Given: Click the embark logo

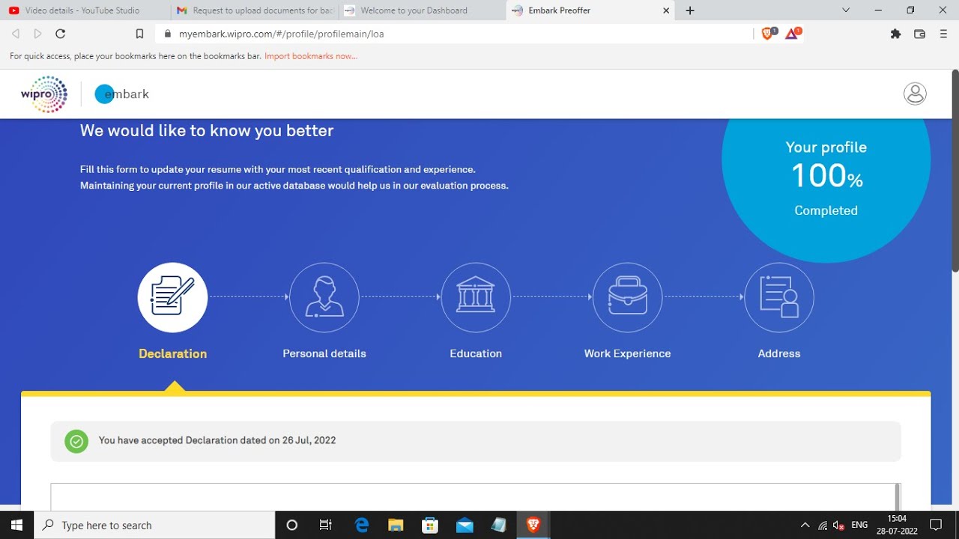Looking at the screenshot, I should point(122,94).
